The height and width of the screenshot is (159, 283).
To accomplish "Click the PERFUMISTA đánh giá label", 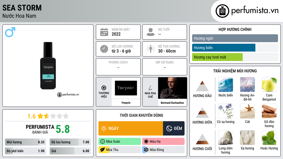I will [40, 129].
